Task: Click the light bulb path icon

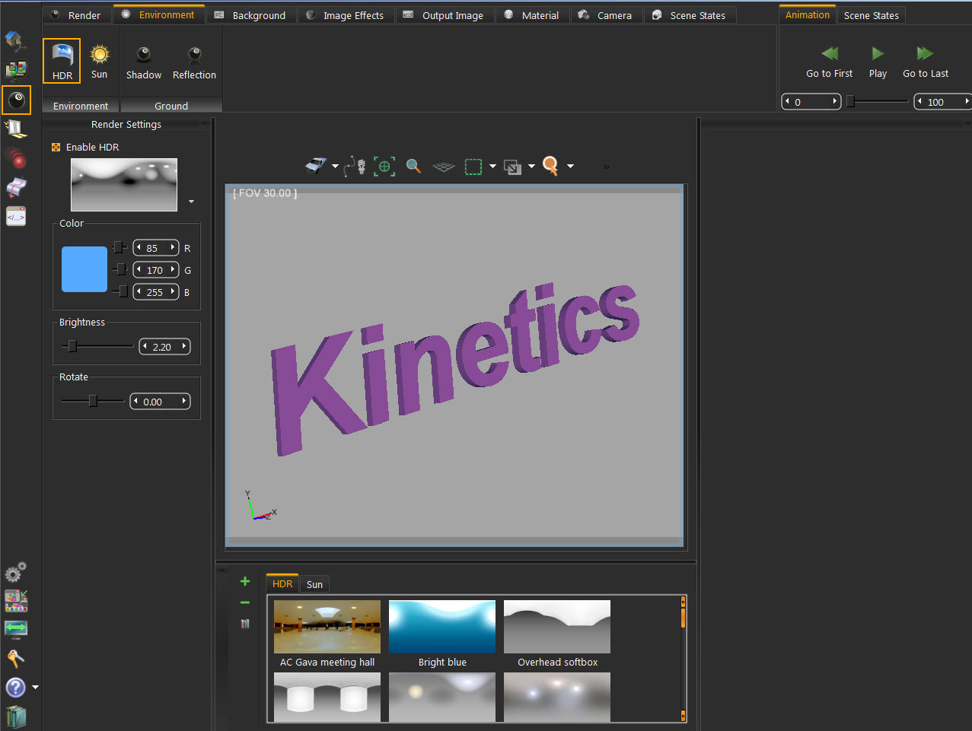Action: (354, 166)
